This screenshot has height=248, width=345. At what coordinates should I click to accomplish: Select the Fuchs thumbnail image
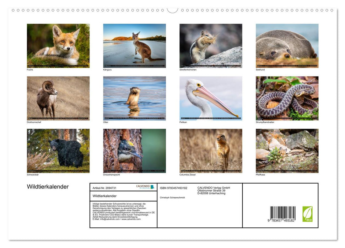[58, 45]
